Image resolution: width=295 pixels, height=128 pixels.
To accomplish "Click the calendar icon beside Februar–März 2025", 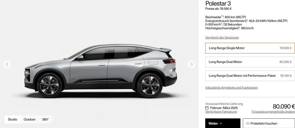I will tap(207, 108).
